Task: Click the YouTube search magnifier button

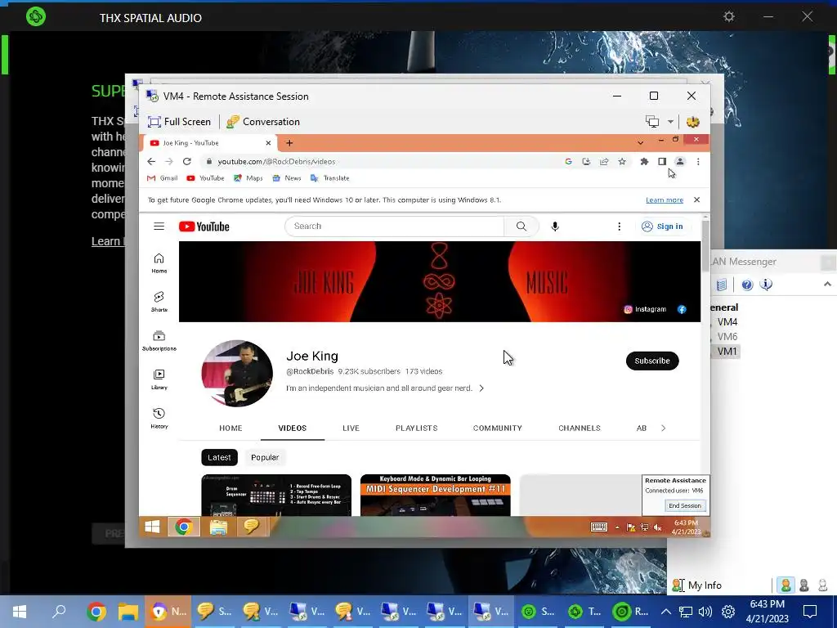Action: (x=521, y=226)
